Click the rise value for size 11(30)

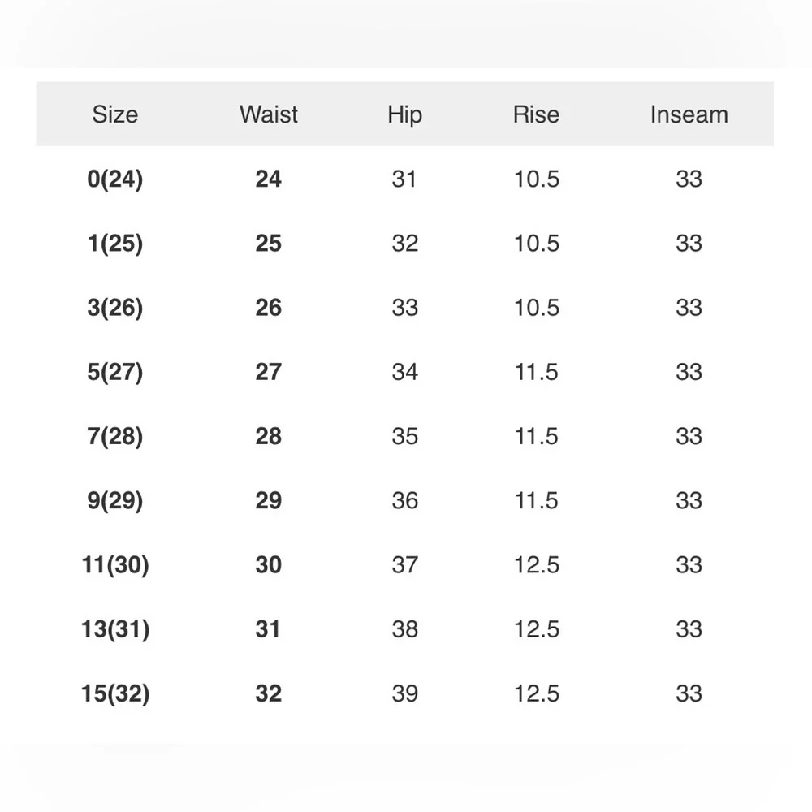coord(536,565)
